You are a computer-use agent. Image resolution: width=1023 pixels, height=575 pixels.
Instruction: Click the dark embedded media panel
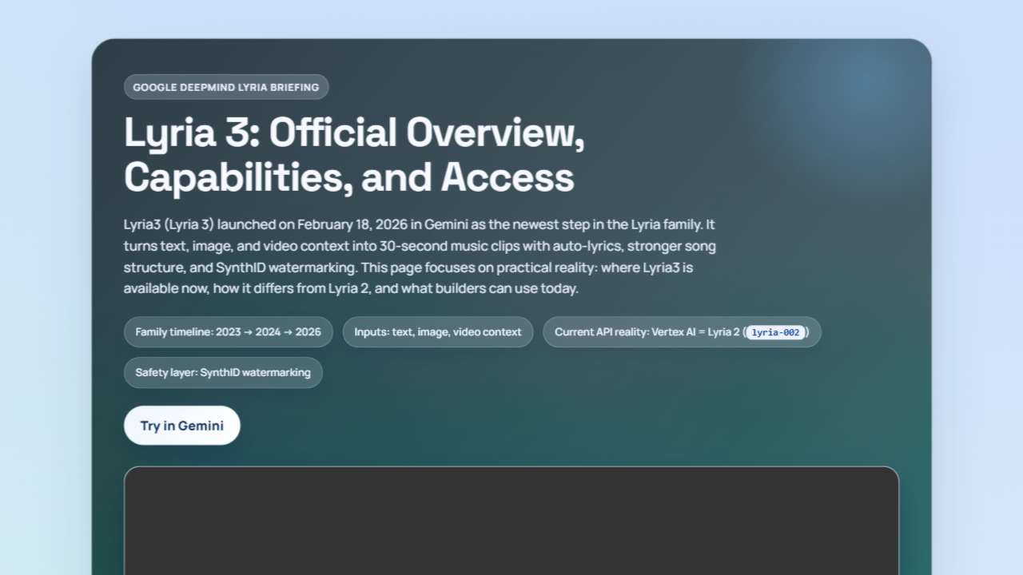511,519
